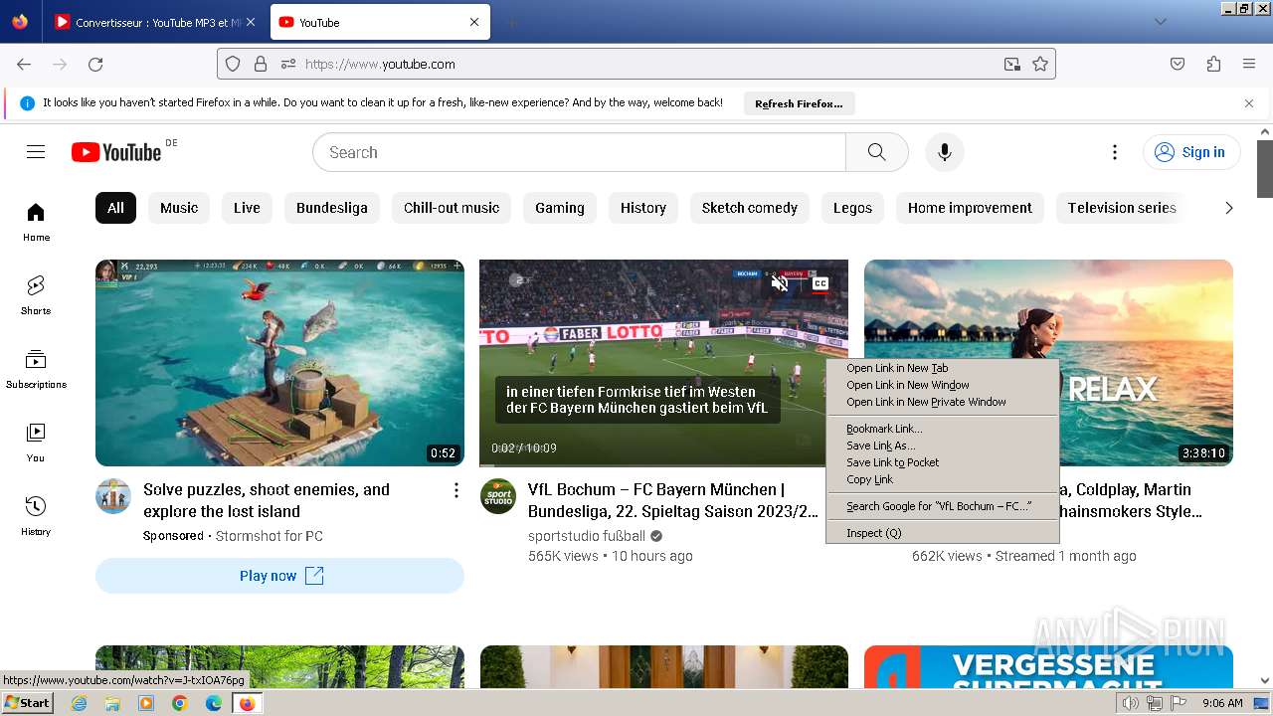Open Save to Pocket toolbar icon
This screenshot has width=1273, height=716.
pyautogui.click(x=1178, y=64)
